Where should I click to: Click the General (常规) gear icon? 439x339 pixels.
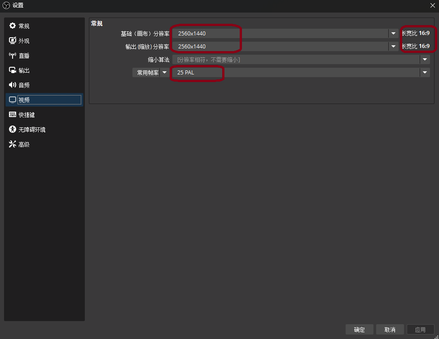click(12, 26)
